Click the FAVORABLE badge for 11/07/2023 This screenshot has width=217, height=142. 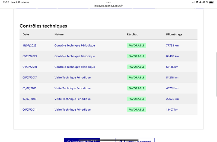[x=136, y=45]
